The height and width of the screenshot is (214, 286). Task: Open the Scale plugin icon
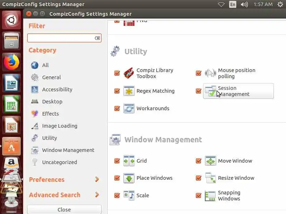click(x=129, y=195)
